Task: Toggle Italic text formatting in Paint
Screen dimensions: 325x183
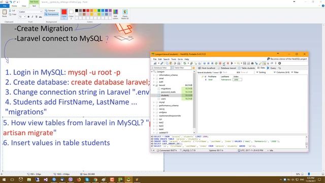Action: (32, 17)
